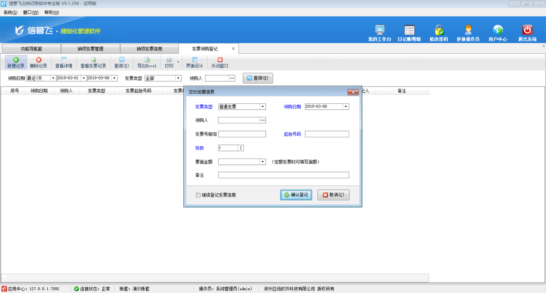Open 我的工作台 workspace icon

(380, 32)
